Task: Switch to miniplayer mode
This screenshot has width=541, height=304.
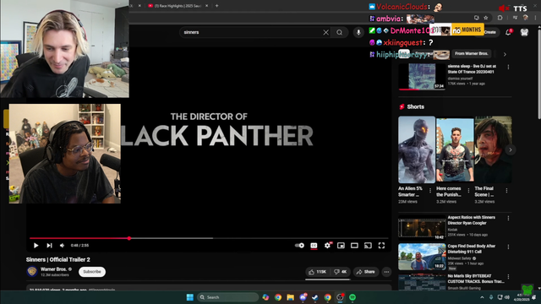Action: pos(341,246)
